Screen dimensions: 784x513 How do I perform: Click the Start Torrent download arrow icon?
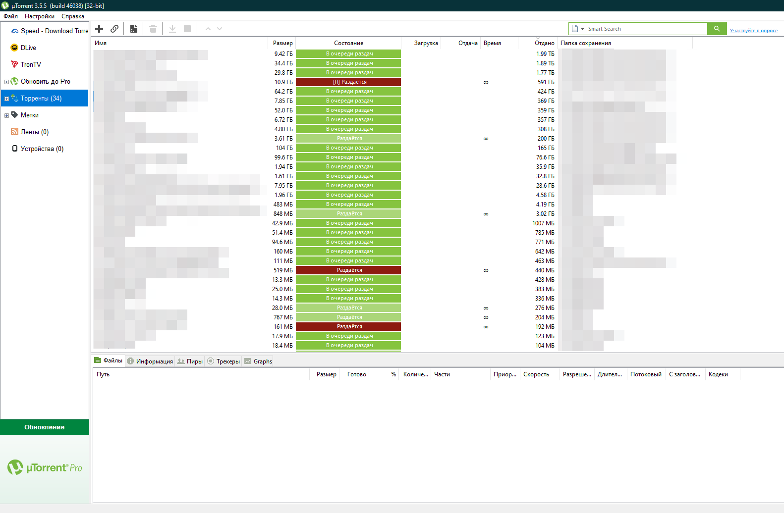click(x=172, y=29)
